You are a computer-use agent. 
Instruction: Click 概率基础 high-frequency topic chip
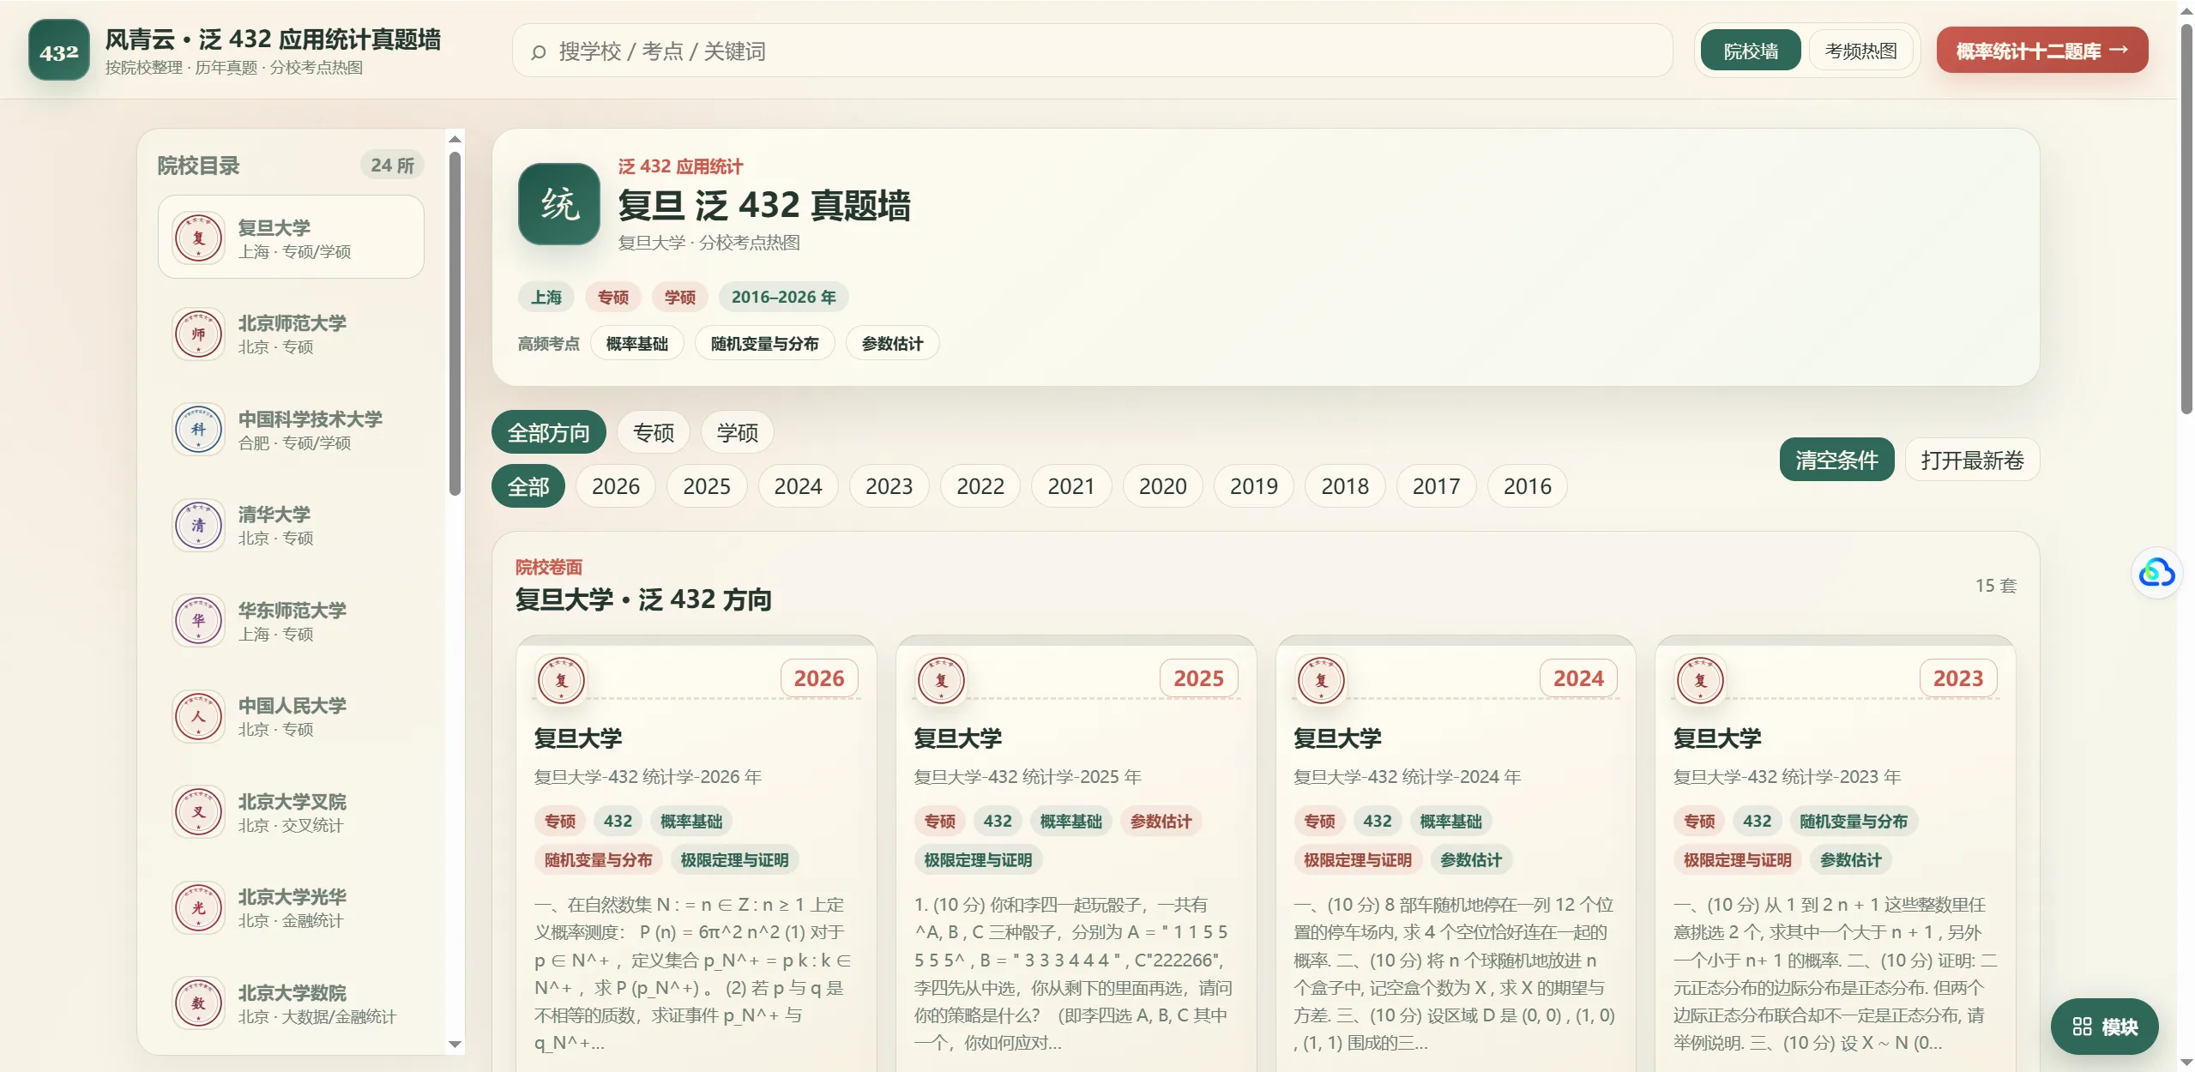click(x=637, y=343)
